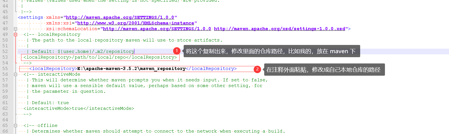This screenshot has height=134, width=449.
Task: Collapse the offline comment fold at line 65
Action: tap(15, 125)
